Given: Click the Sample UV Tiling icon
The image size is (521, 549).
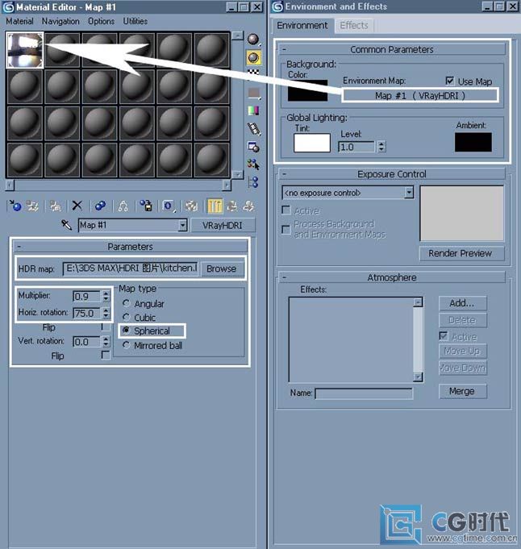Looking at the screenshot, I should tap(254, 93).
